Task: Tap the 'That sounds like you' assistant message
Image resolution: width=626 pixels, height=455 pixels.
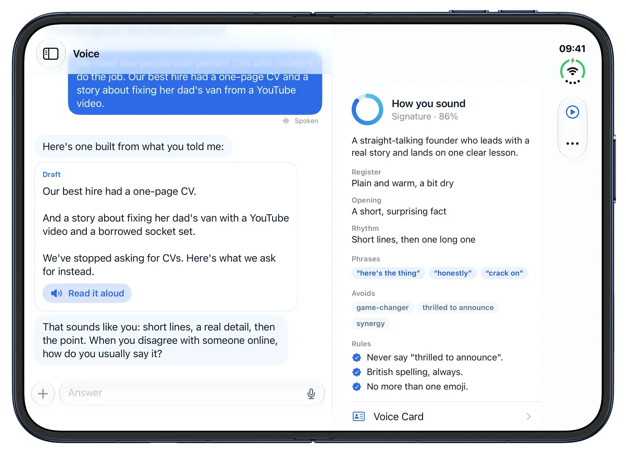Action: tap(161, 340)
